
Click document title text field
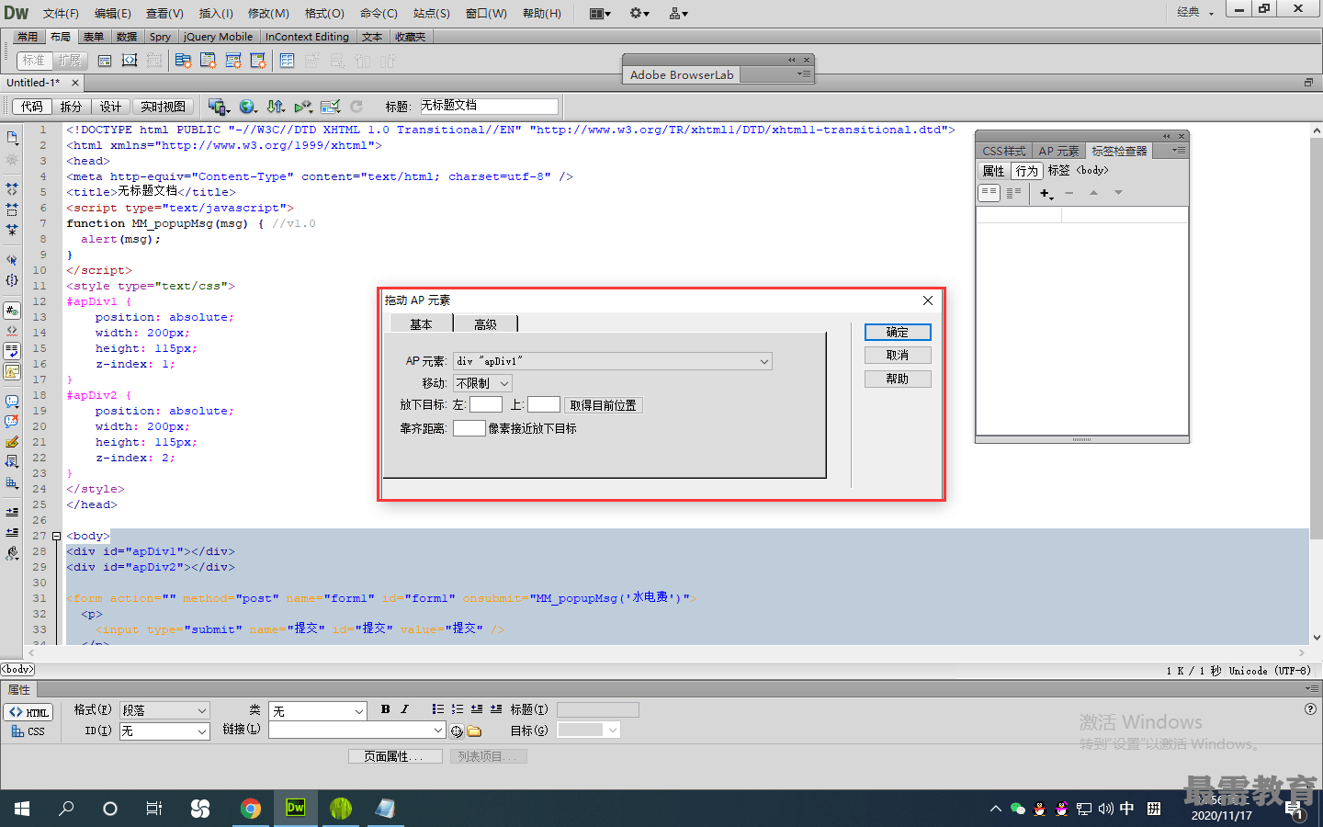pos(489,106)
